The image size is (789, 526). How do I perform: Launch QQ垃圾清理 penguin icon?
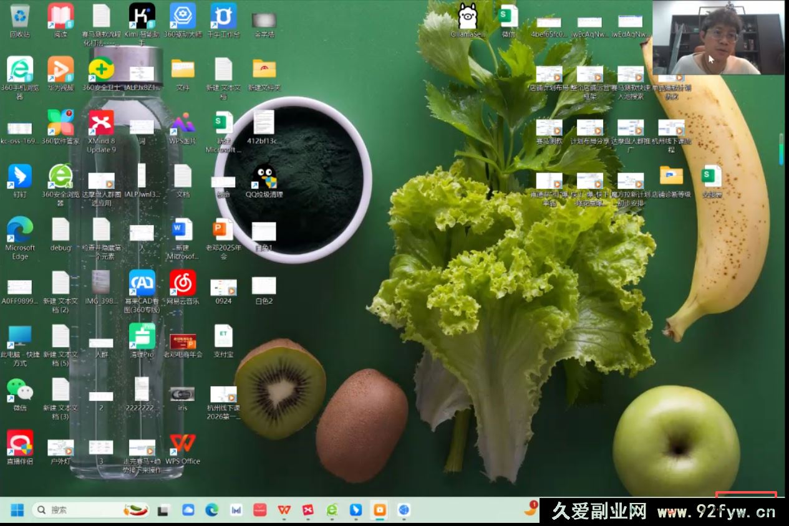pos(264,177)
